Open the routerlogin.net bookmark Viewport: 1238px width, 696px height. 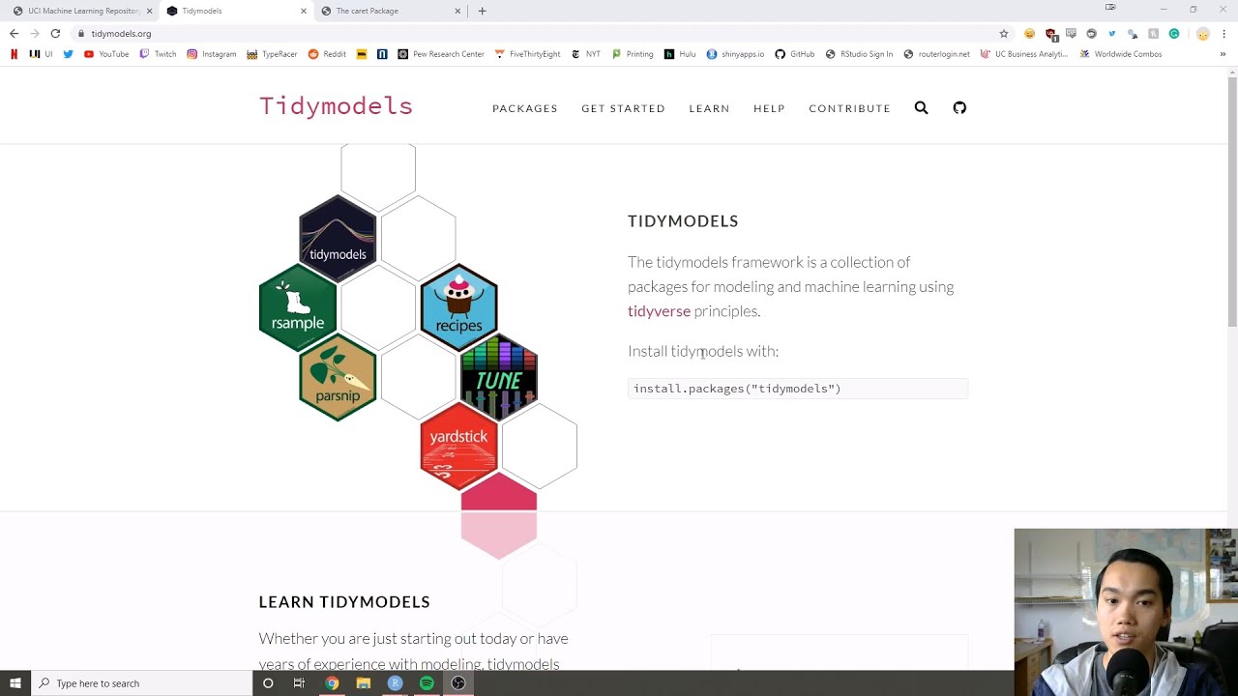click(936, 54)
